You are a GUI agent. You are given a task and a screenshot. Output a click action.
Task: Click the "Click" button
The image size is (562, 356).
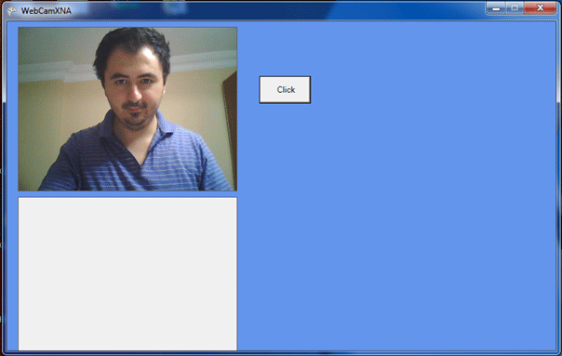(x=285, y=89)
